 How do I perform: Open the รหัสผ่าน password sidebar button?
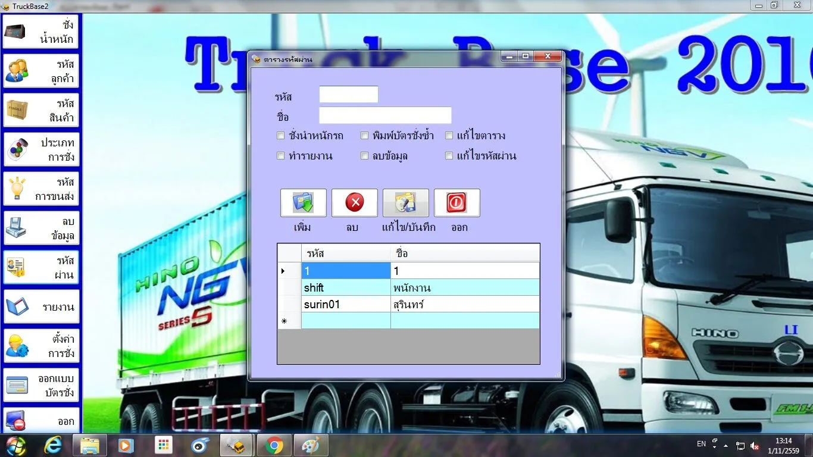pyautogui.click(x=40, y=268)
